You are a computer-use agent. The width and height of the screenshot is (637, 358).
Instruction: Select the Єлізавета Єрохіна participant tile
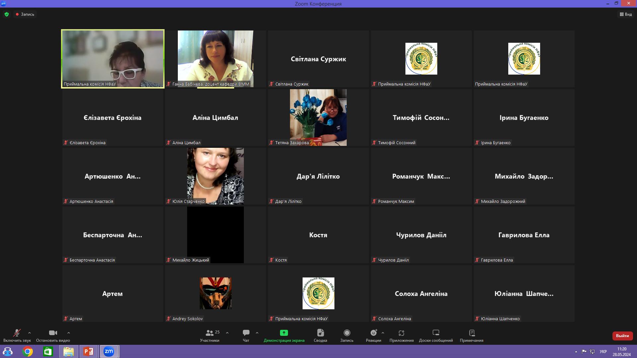pyautogui.click(x=112, y=117)
